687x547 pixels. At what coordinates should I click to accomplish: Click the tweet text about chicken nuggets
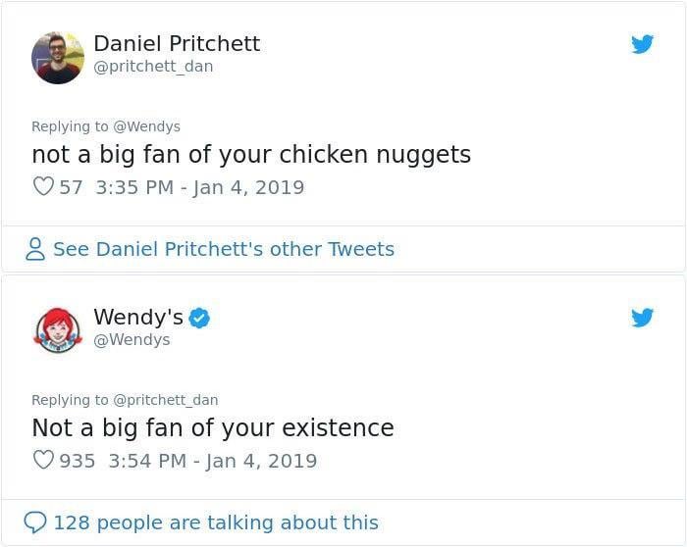click(251, 155)
